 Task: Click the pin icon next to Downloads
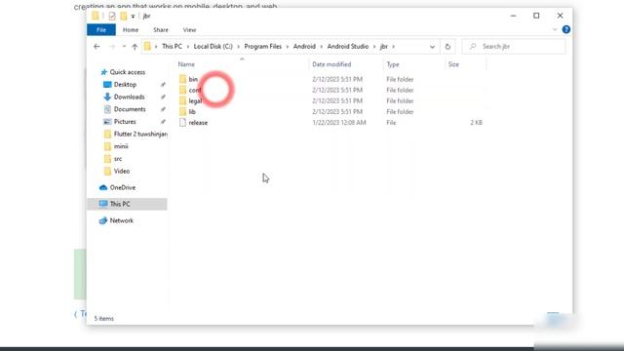click(163, 97)
